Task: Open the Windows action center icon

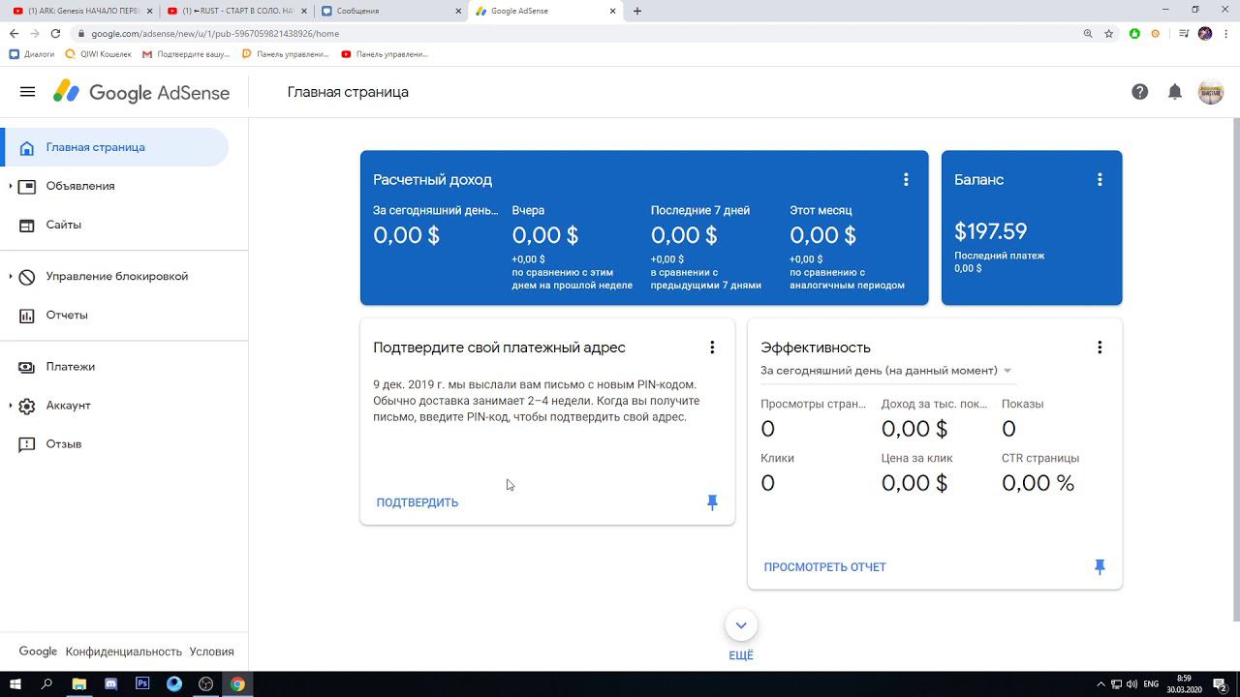Action: (1221, 683)
